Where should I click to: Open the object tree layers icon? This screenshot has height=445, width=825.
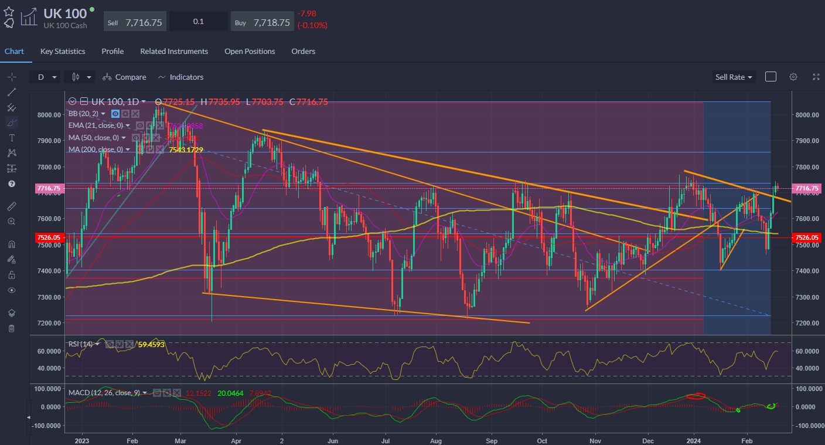click(x=12, y=313)
